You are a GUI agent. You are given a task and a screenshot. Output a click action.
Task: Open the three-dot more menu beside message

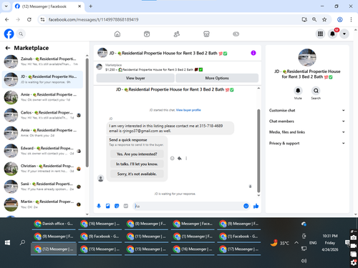tap(186, 159)
